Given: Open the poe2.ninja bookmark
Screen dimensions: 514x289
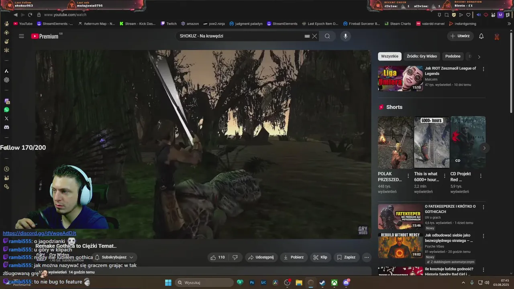Looking at the screenshot, I should pyautogui.click(x=214, y=24).
